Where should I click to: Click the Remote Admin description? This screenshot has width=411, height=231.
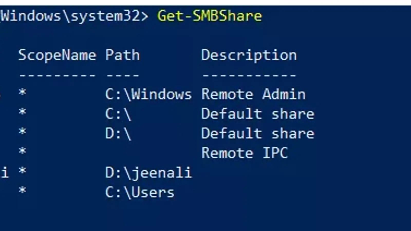tap(253, 94)
